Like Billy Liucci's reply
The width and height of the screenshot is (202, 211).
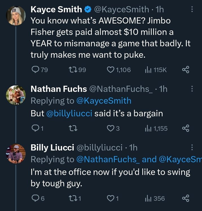(x=110, y=199)
